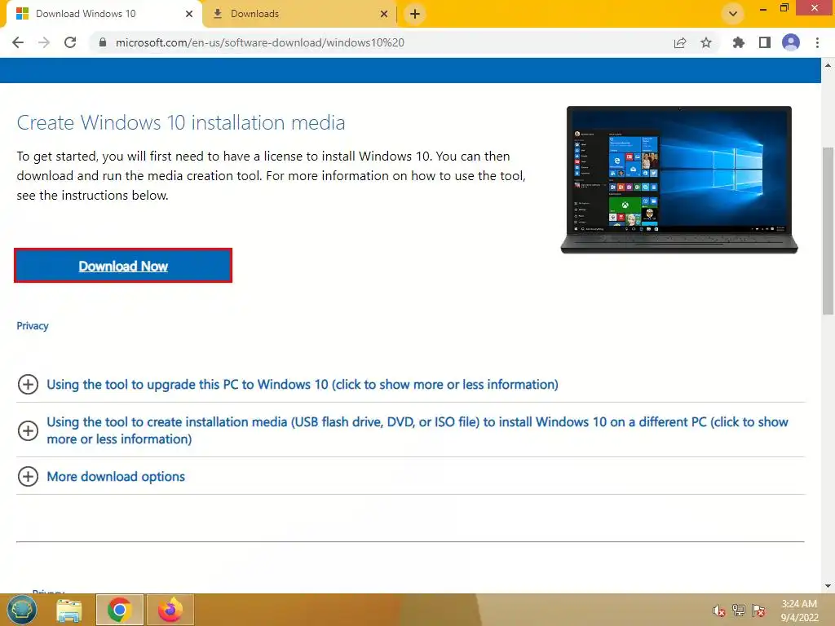Reload the current page
The width and height of the screenshot is (835, 626).
(70, 42)
